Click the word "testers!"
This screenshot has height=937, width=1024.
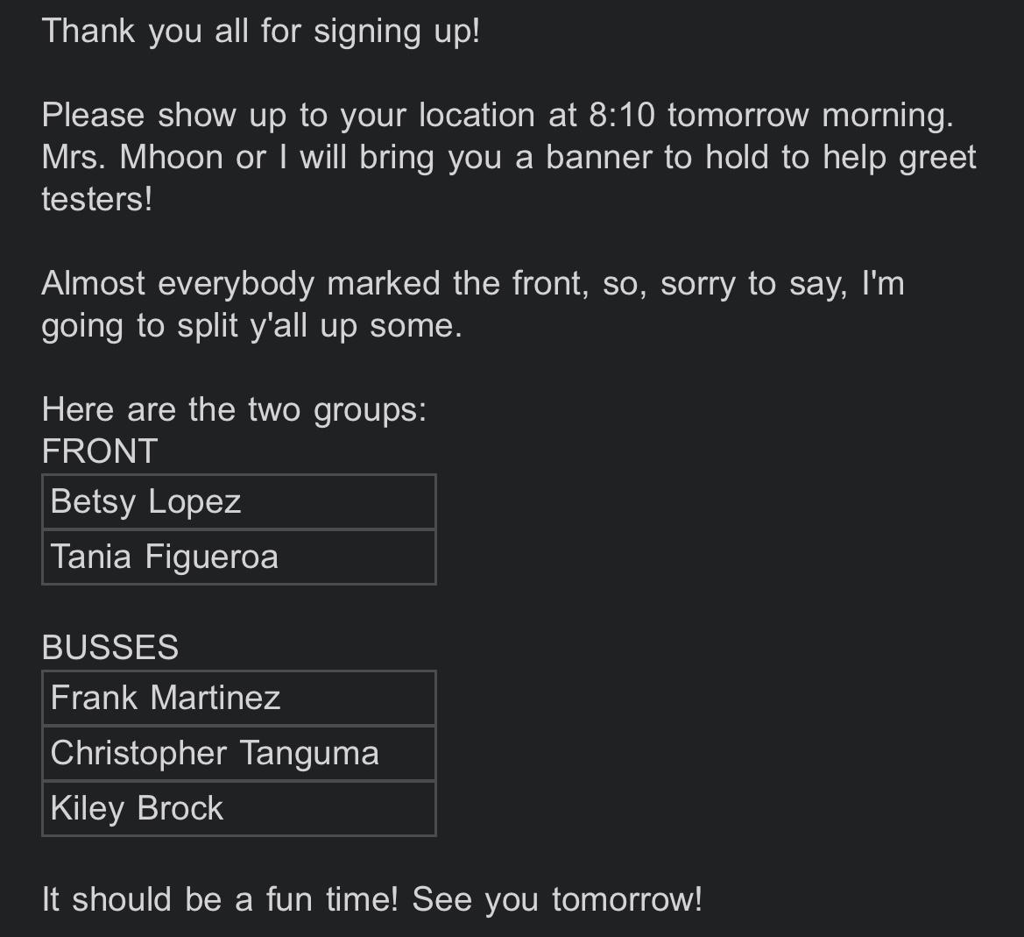[96, 200]
